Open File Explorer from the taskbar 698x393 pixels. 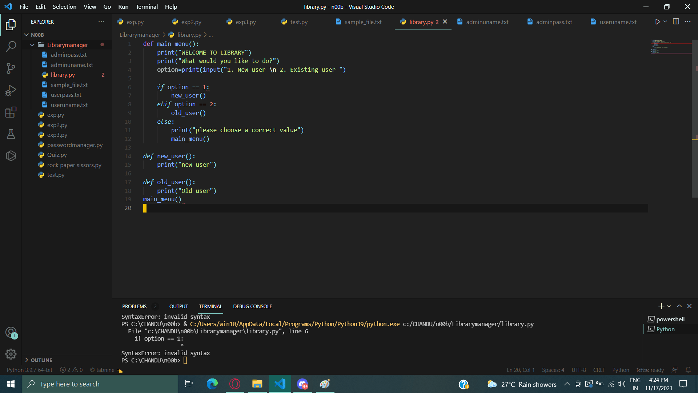click(257, 384)
